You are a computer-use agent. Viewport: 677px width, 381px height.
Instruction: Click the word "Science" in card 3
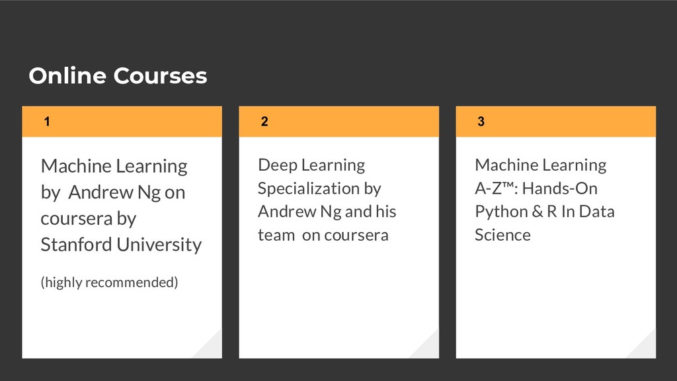pyautogui.click(x=502, y=235)
